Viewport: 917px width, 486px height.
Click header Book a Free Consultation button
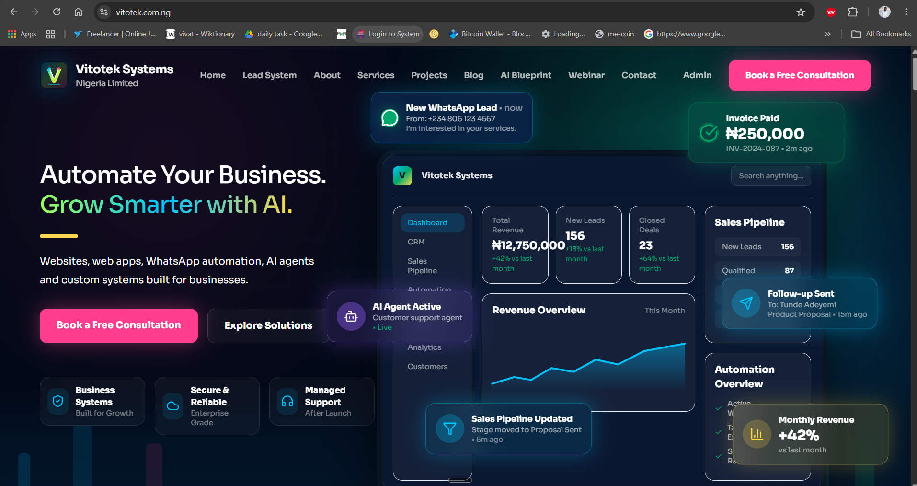click(800, 75)
